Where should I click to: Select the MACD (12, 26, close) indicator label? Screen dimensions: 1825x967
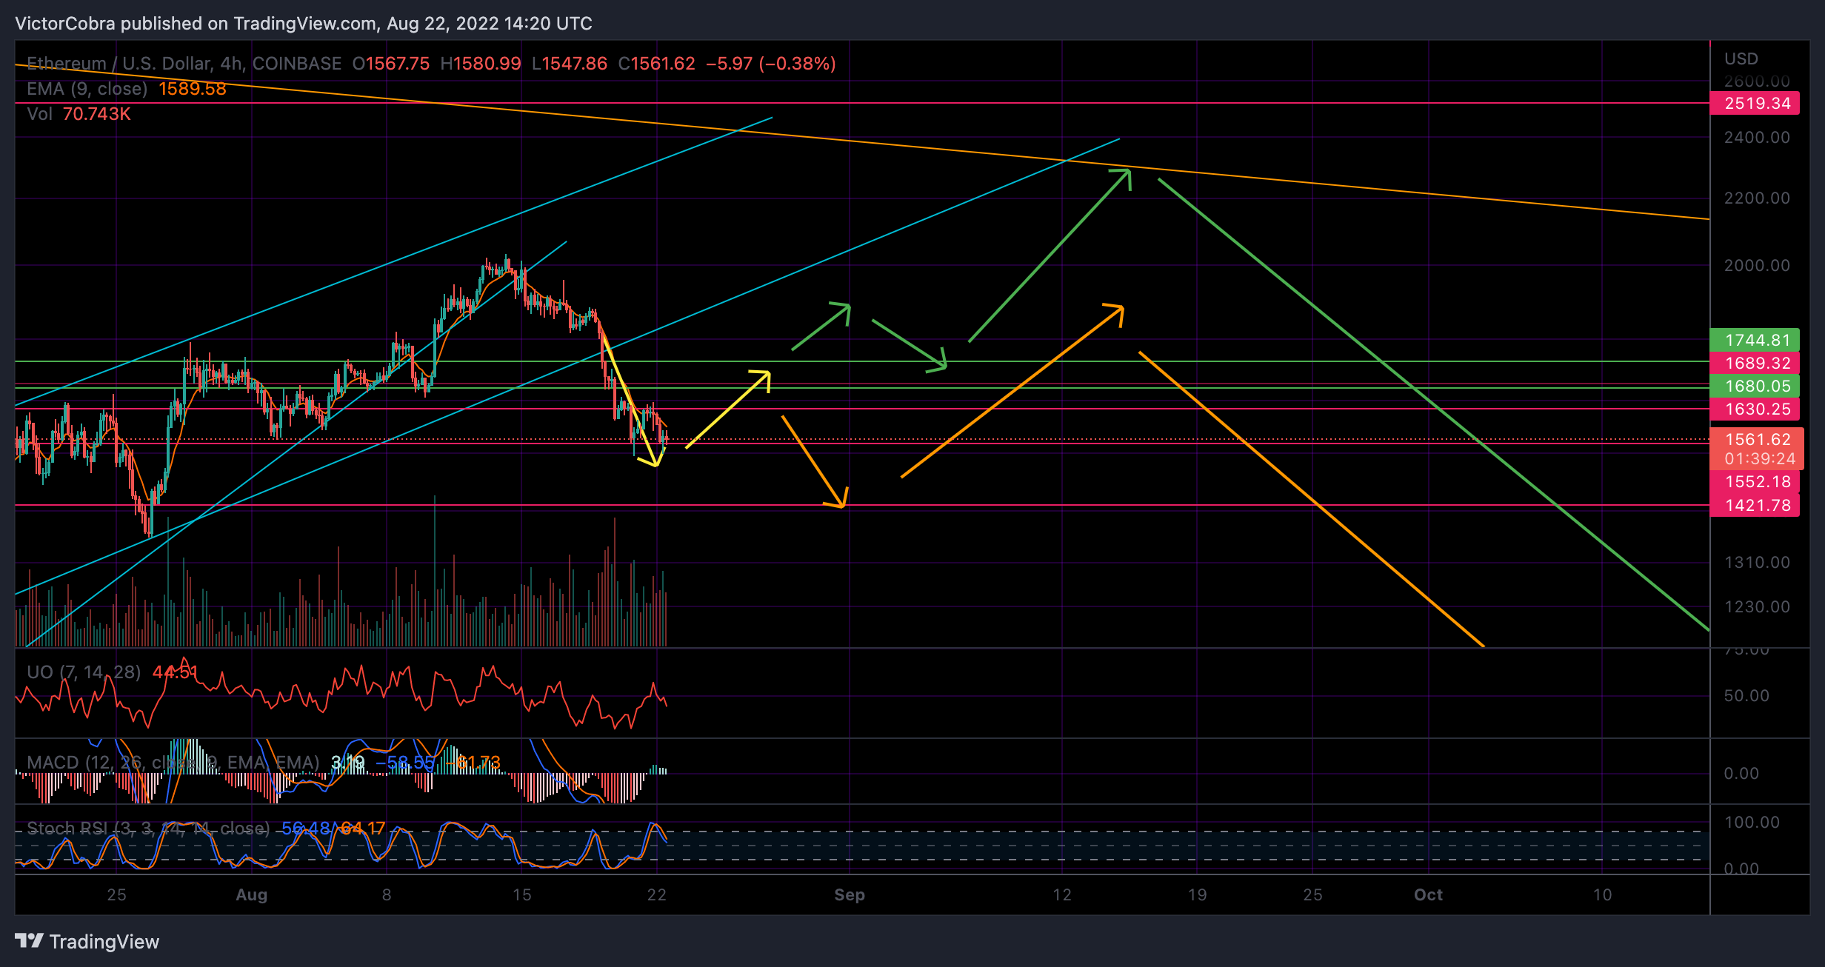coord(173,763)
